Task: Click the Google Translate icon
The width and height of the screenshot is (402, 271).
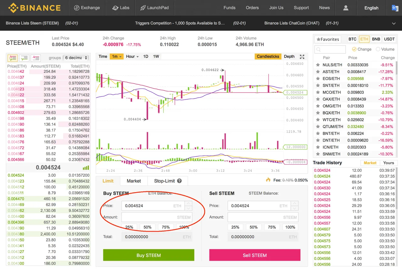Action: tap(395, 8)
